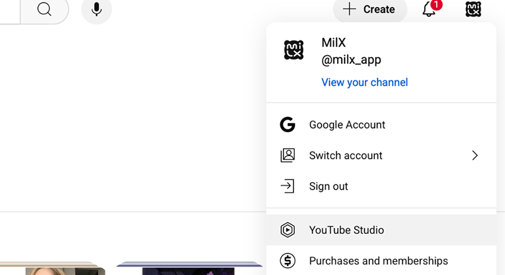
Task: Click the MilX avatar in top bar
Action: click(x=473, y=9)
